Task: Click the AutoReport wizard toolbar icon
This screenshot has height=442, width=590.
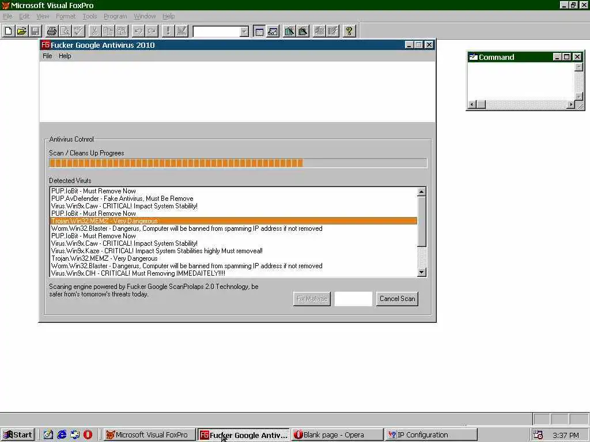Action: coord(332,31)
